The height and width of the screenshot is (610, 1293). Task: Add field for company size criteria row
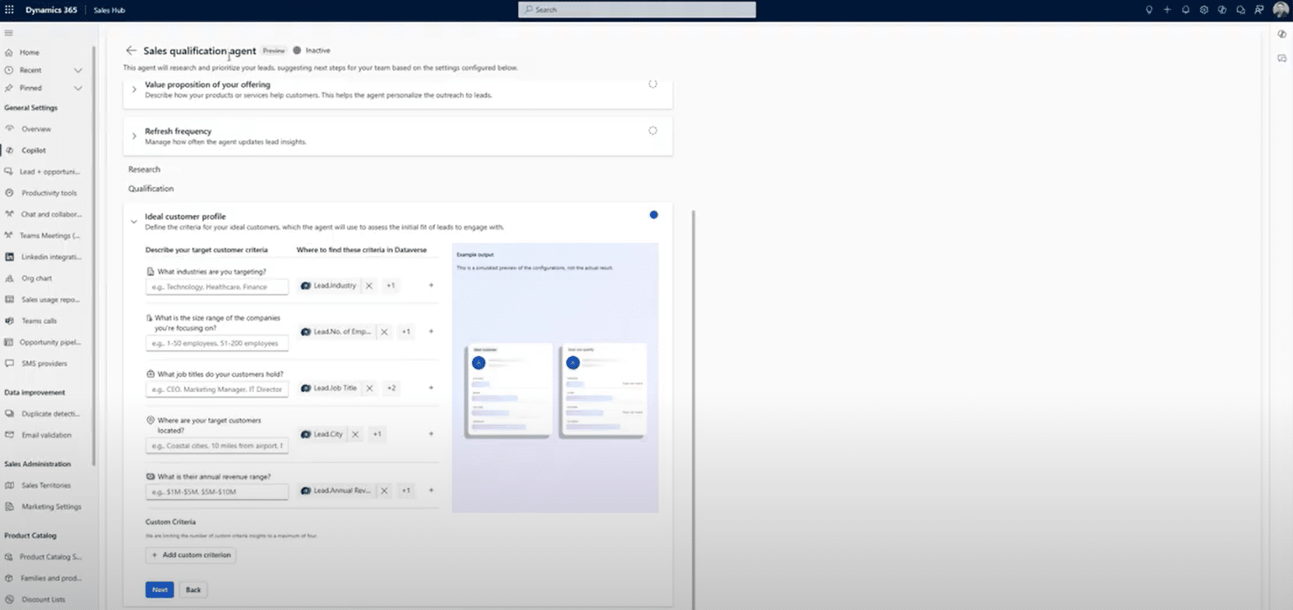click(x=431, y=331)
